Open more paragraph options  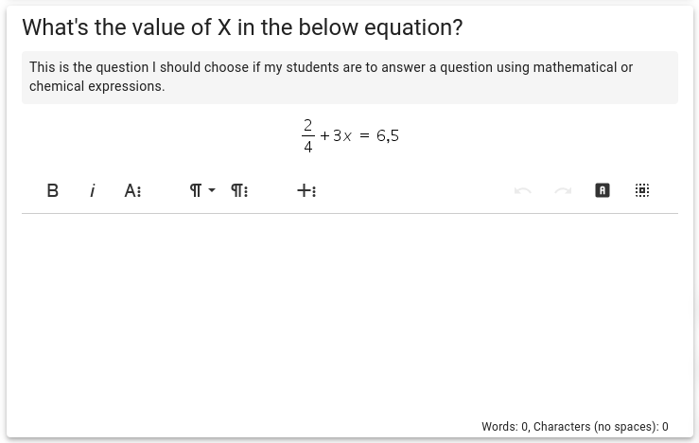point(239,190)
